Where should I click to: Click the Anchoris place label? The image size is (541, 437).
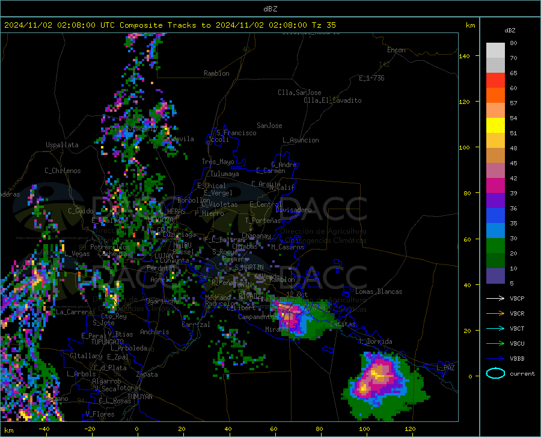coord(154,332)
